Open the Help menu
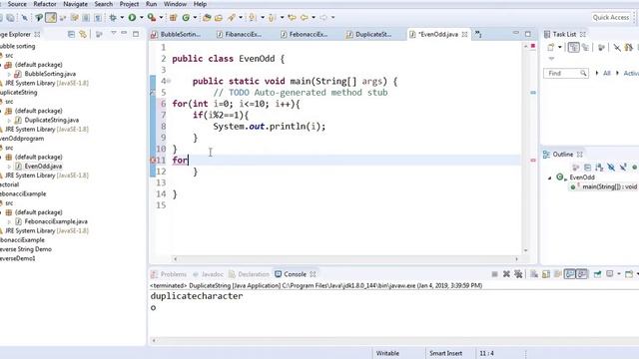This screenshot has height=359, width=639. (x=200, y=4)
